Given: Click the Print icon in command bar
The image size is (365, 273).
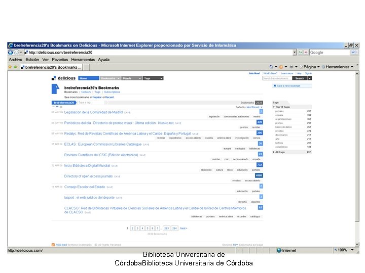Looking at the screenshot, I should tap(291, 67).
